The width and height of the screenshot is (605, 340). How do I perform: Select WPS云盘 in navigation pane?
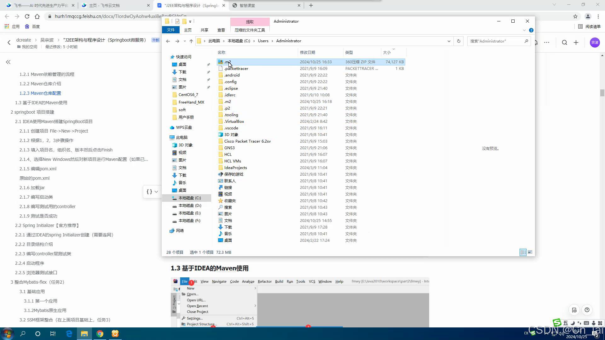[x=184, y=127]
